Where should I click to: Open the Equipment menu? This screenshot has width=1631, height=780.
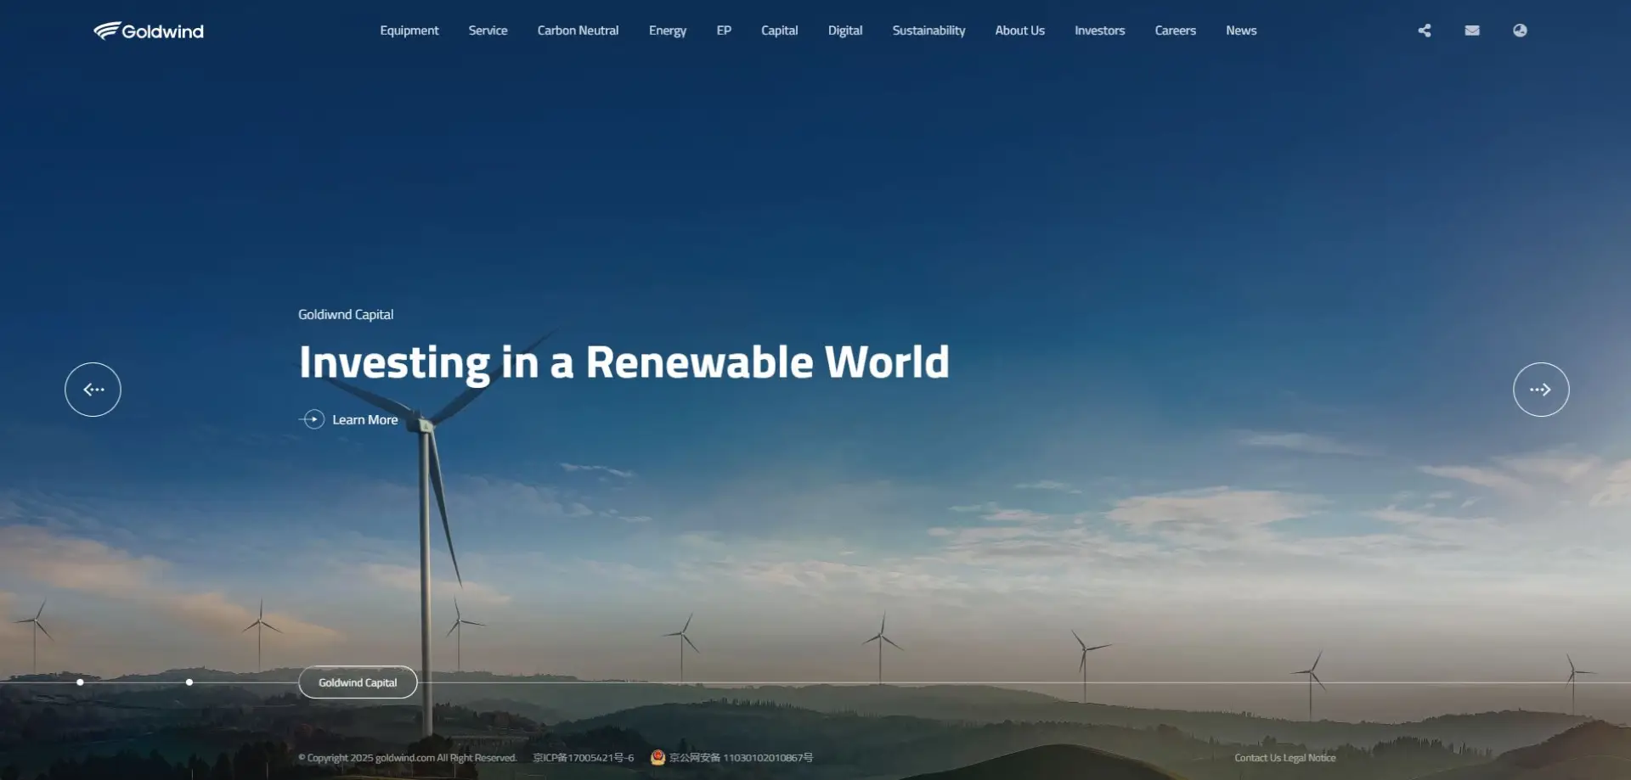tap(409, 31)
